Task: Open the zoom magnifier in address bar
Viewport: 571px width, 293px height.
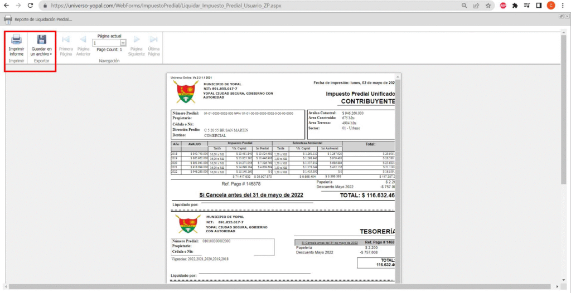Action: tap(464, 6)
